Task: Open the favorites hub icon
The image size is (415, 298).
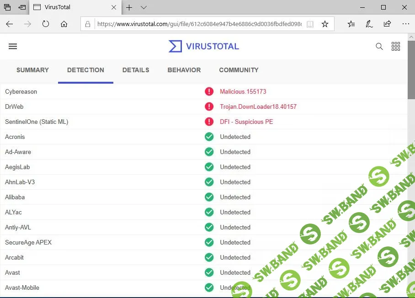Action: (x=351, y=24)
